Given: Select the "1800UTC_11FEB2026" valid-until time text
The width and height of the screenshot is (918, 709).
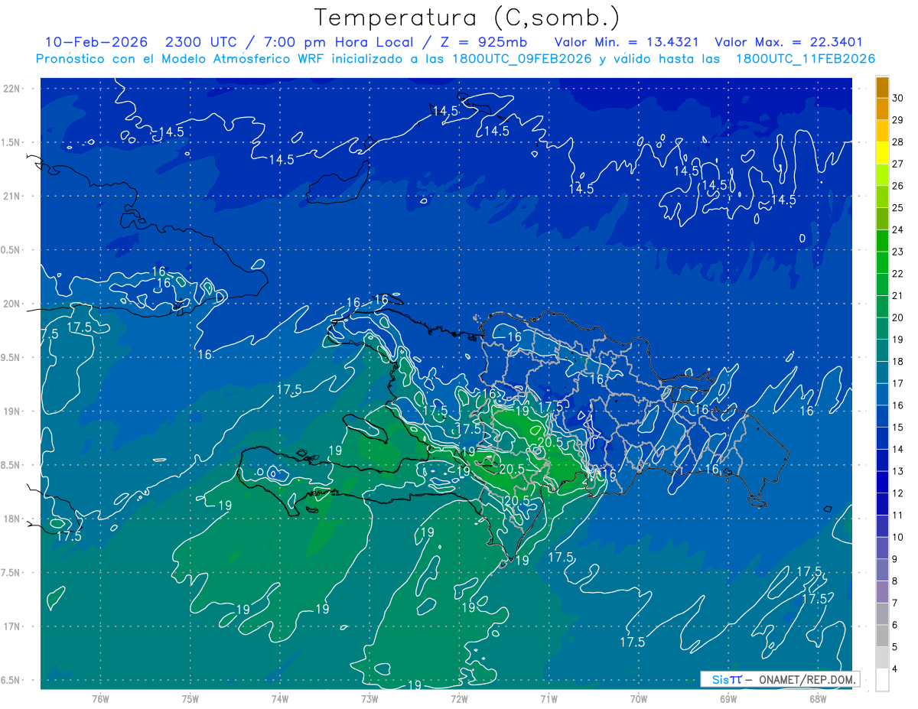Looking at the screenshot, I should point(806,59).
